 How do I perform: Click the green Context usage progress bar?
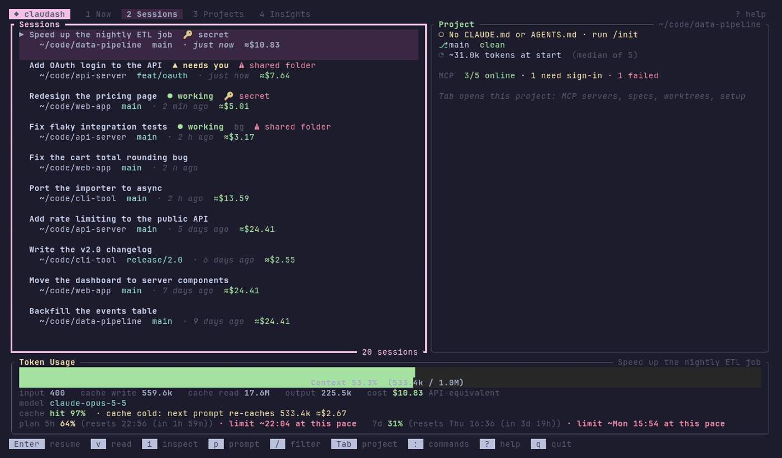coord(217,377)
